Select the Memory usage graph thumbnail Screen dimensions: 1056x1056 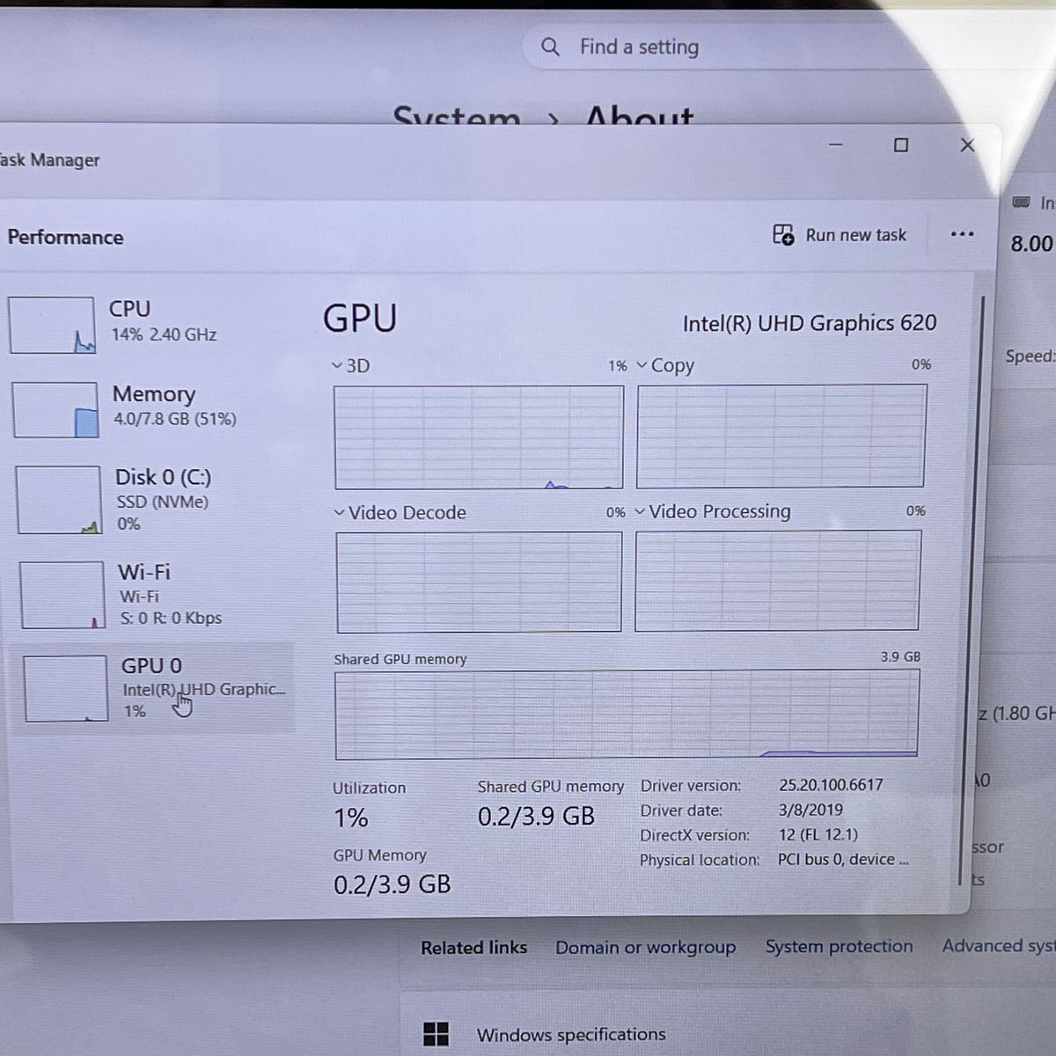55,409
